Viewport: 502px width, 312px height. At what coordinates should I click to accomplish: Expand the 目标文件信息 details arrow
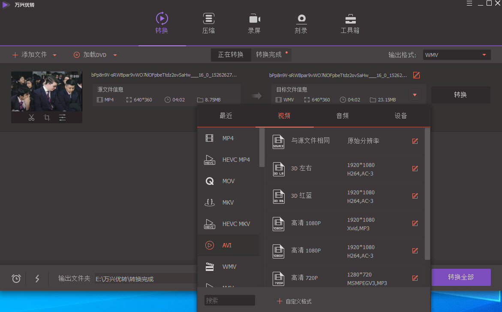pyautogui.click(x=415, y=95)
